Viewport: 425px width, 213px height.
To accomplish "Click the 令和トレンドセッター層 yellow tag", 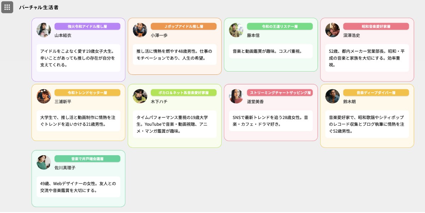I will (x=87, y=93).
